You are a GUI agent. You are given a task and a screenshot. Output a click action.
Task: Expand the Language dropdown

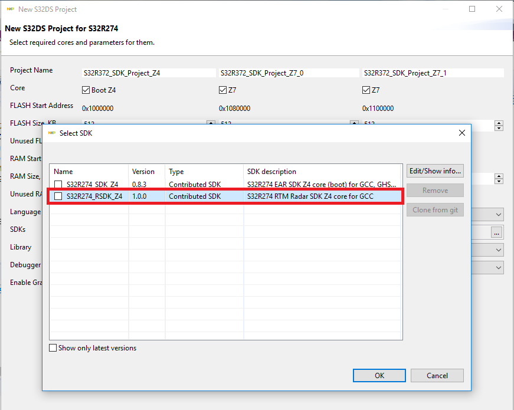(x=499, y=215)
